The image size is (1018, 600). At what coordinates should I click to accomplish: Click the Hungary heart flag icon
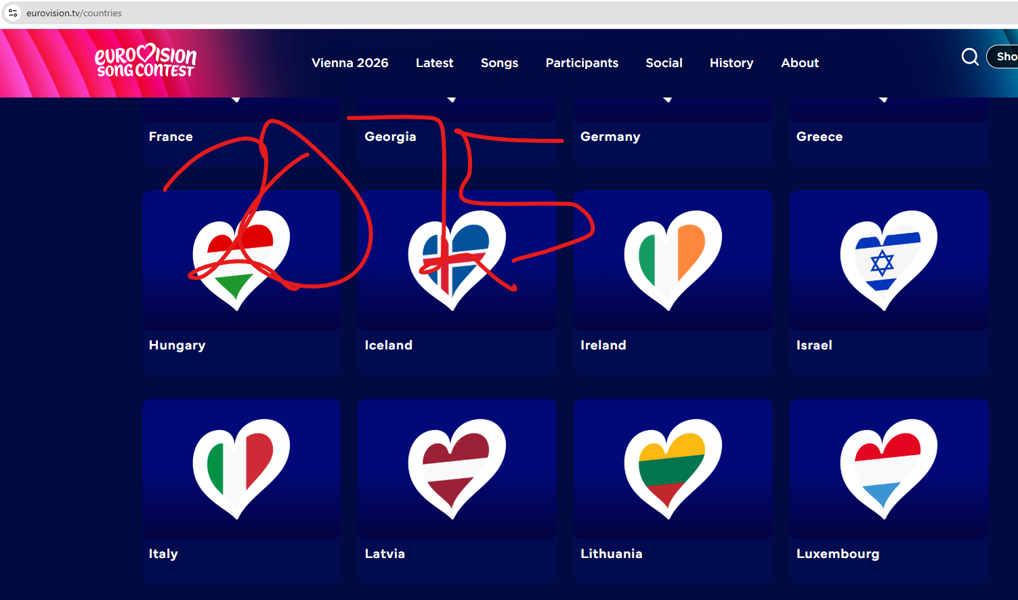[x=241, y=261]
